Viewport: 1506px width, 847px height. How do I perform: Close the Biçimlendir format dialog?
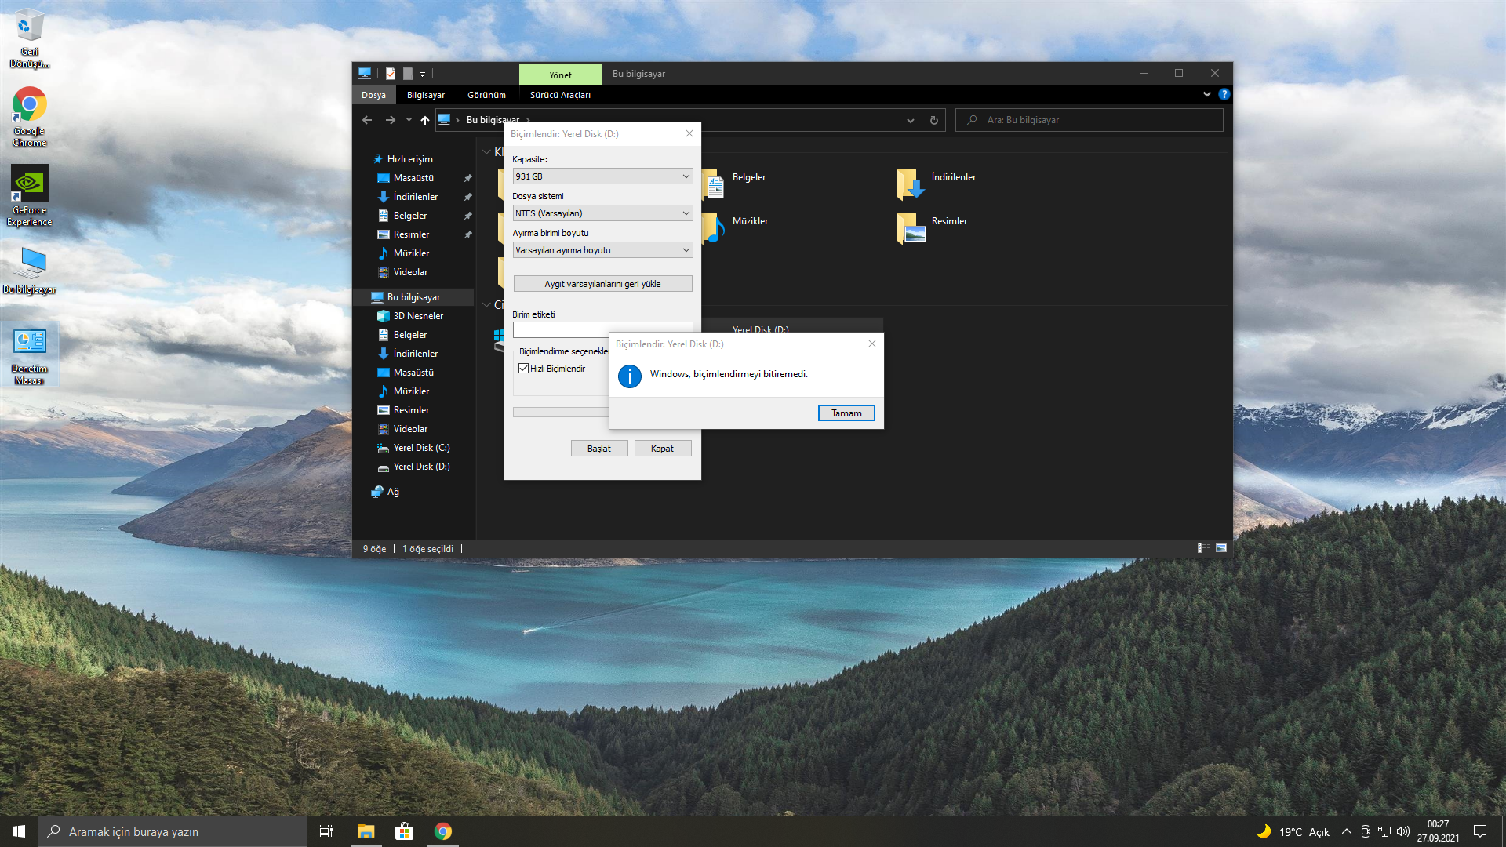tap(689, 133)
